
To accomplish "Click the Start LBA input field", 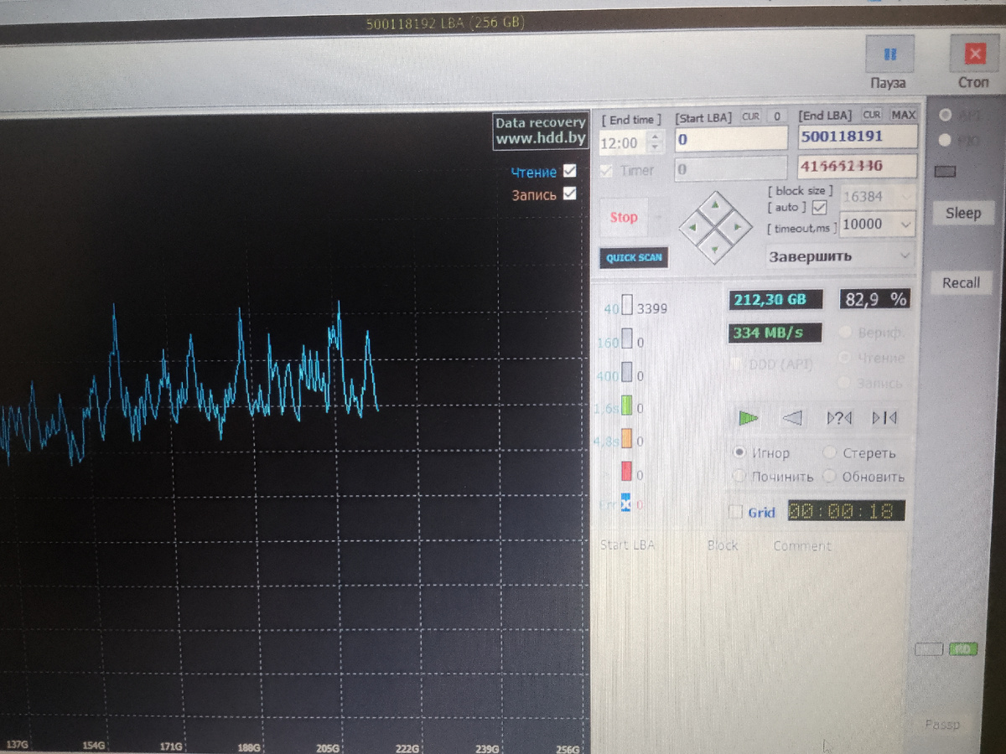I will (x=731, y=139).
